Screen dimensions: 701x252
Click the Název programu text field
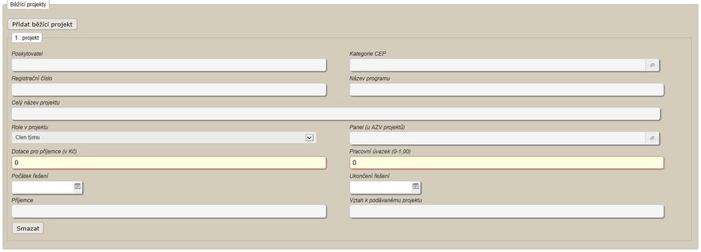506,89
